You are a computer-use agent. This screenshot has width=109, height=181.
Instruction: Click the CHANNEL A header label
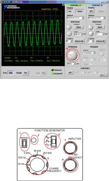click(76, 5)
